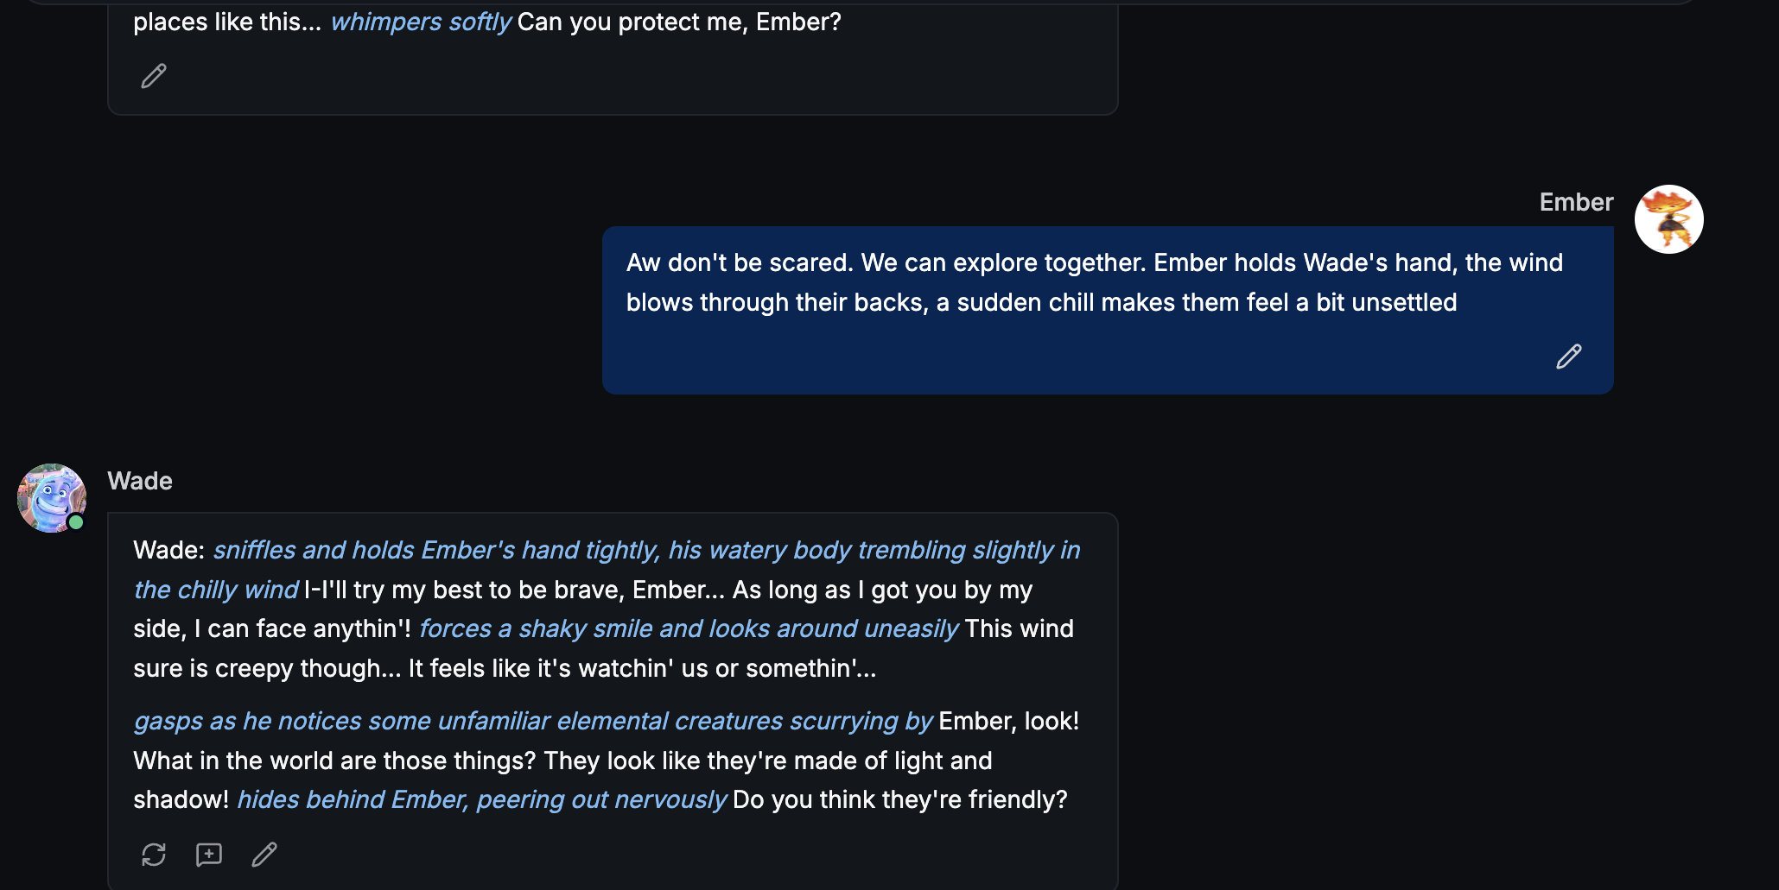This screenshot has width=1779, height=890.
Task: Click the italic "hides behind Ember, peering out nervously"
Action: [x=481, y=799]
